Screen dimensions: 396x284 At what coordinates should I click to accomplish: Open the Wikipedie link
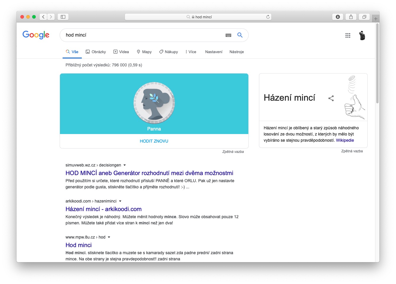(345, 140)
